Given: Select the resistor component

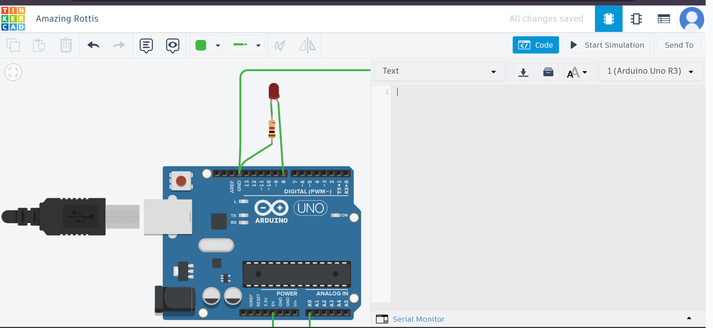Looking at the screenshot, I should 272,129.
